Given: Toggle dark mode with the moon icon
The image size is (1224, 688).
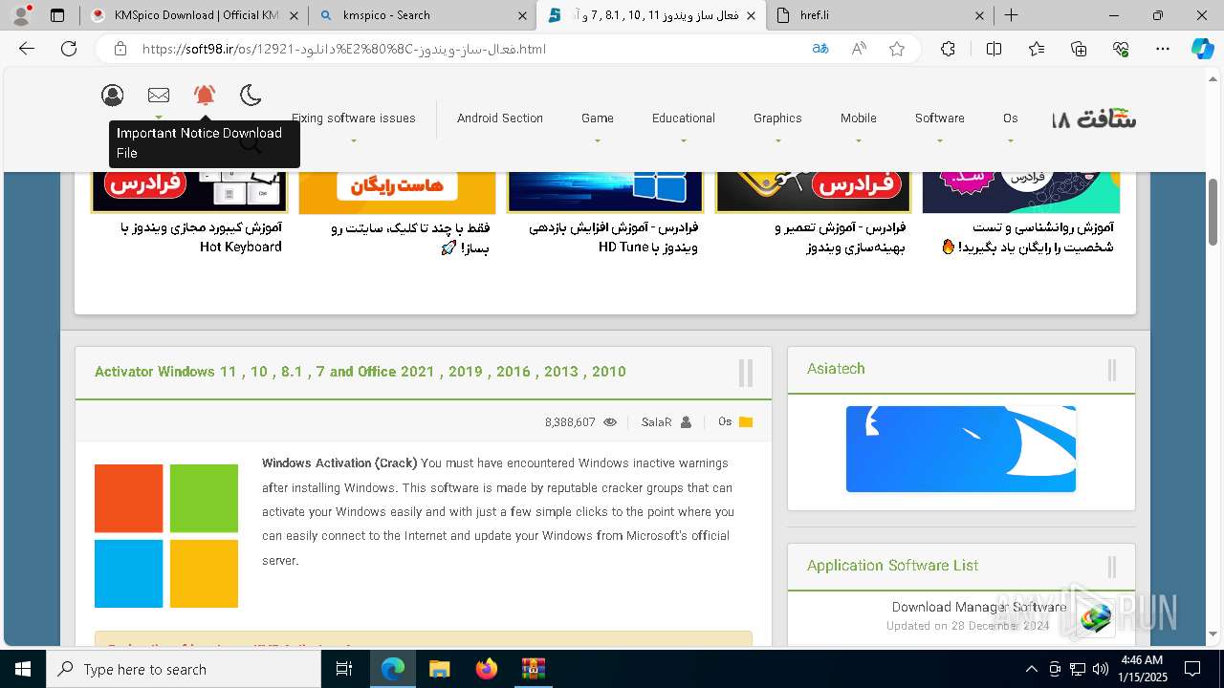Looking at the screenshot, I should [251, 95].
